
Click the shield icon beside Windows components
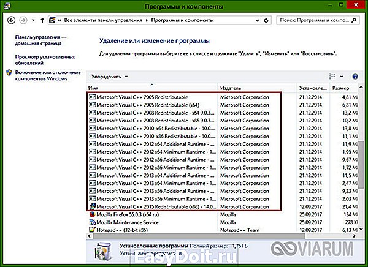pyautogui.click(x=9, y=72)
